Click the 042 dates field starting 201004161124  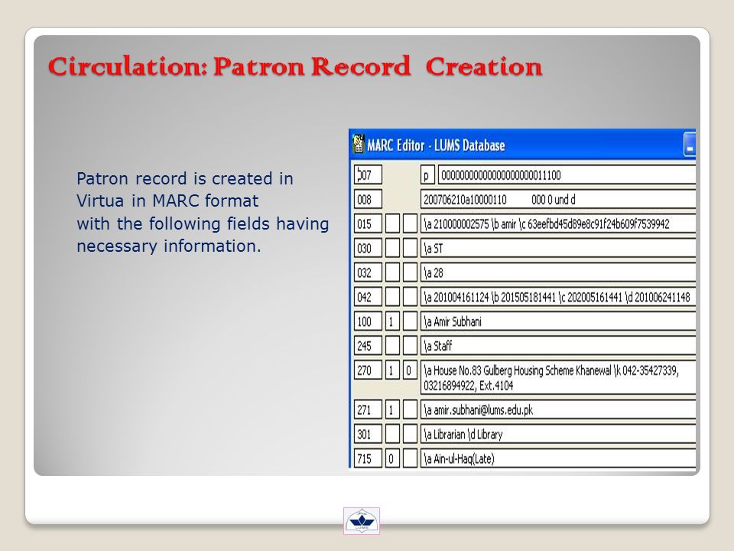pyautogui.click(x=558, y=297)
